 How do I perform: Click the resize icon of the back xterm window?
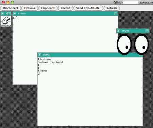[116, 14]
